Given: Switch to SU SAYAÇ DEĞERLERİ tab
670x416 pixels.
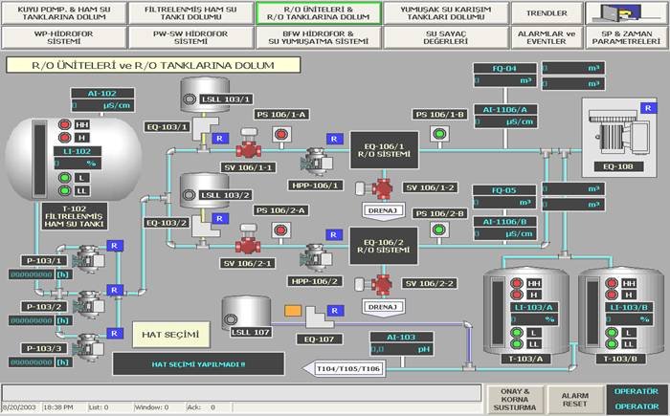Looking at the screenshot, I should tap(446, 37).
